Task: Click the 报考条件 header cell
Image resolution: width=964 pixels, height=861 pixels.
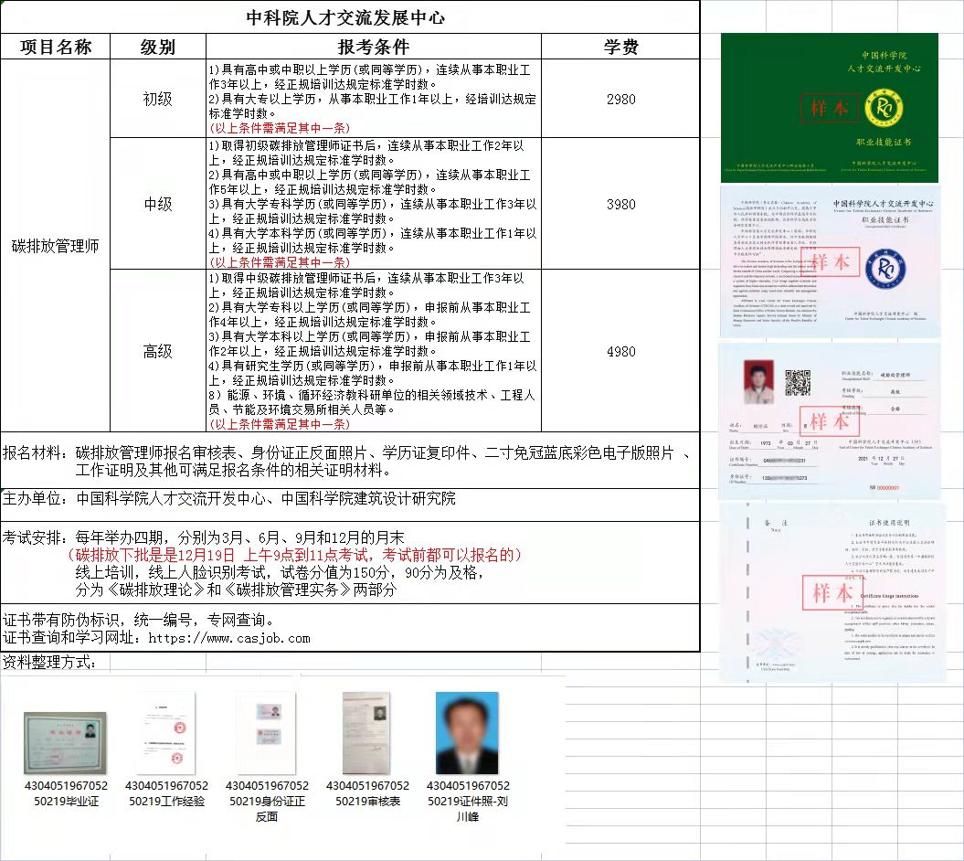Action: click(x=374, y=47)
